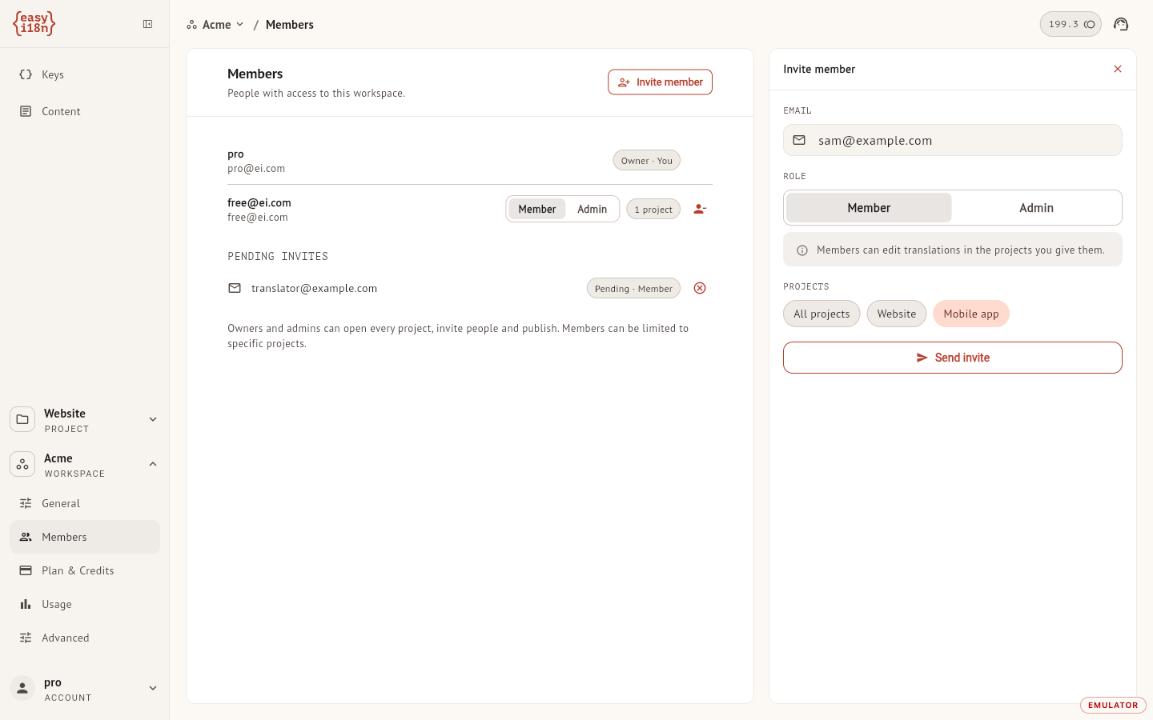Open Keys in the sidebar
Screen dimensions: 1153x720
pos(85,74)
